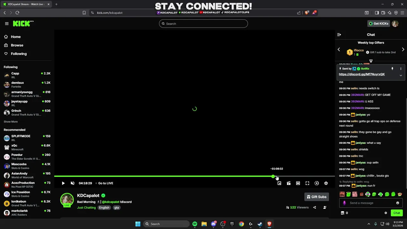This screenshot has width=407, height=229.
Task: Jump back with Go to LIVE
Action: point(105,183)
